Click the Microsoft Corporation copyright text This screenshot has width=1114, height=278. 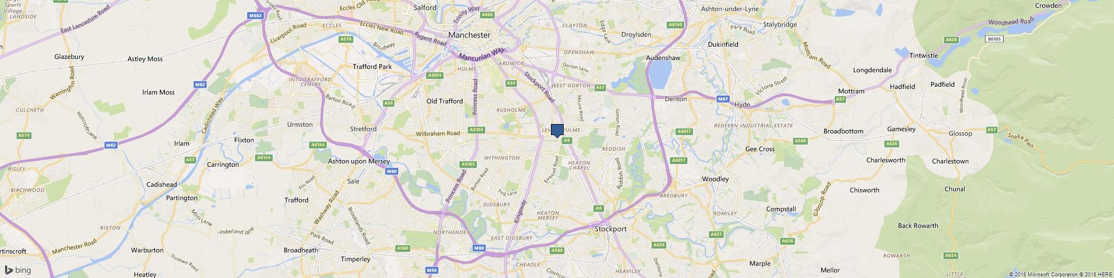(x=1043, y=274)
